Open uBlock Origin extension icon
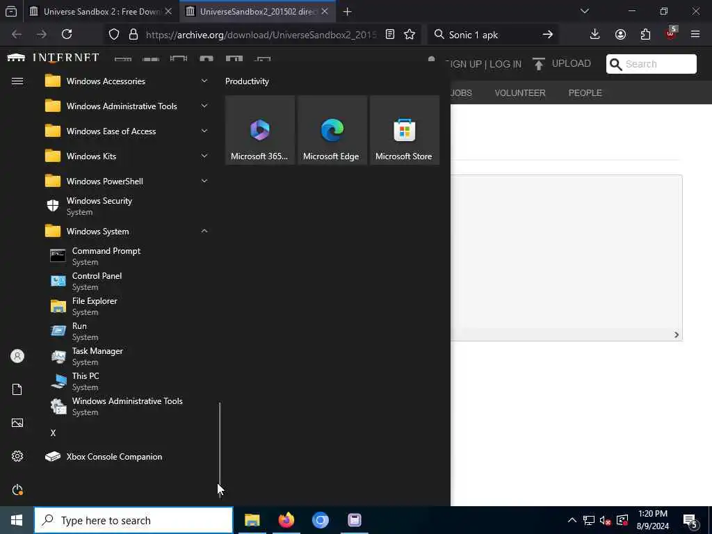Screen dimensions: 712x534 click(670, 33)
